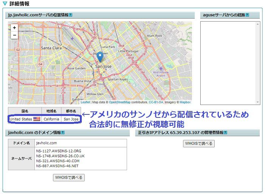The height and width of the screenshot is (194, 265).
Task: Click the San Jose airport plane icon
Action: pos(72,39)
